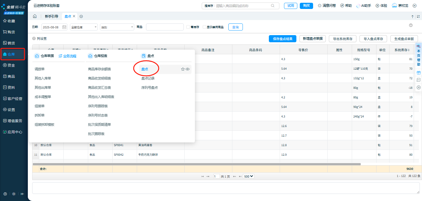
Task: Open the calendar date picker icon
Action: 64,27
